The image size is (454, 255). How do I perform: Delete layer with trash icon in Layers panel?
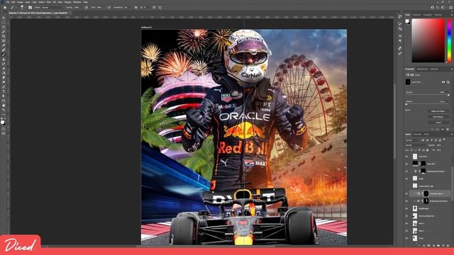pos(448,246)
